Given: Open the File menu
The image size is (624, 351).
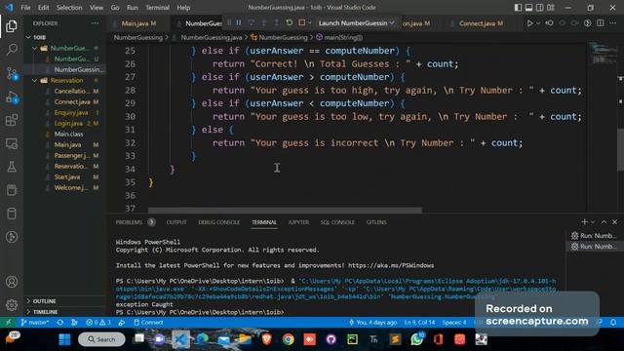Looking at the screenshot, I should [25, 8].
